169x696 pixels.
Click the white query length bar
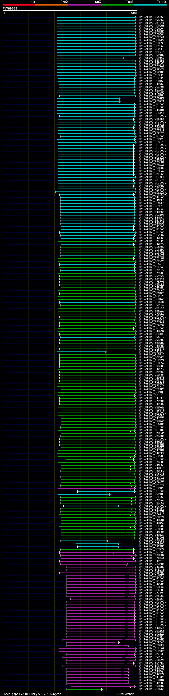tap(70, 11)
